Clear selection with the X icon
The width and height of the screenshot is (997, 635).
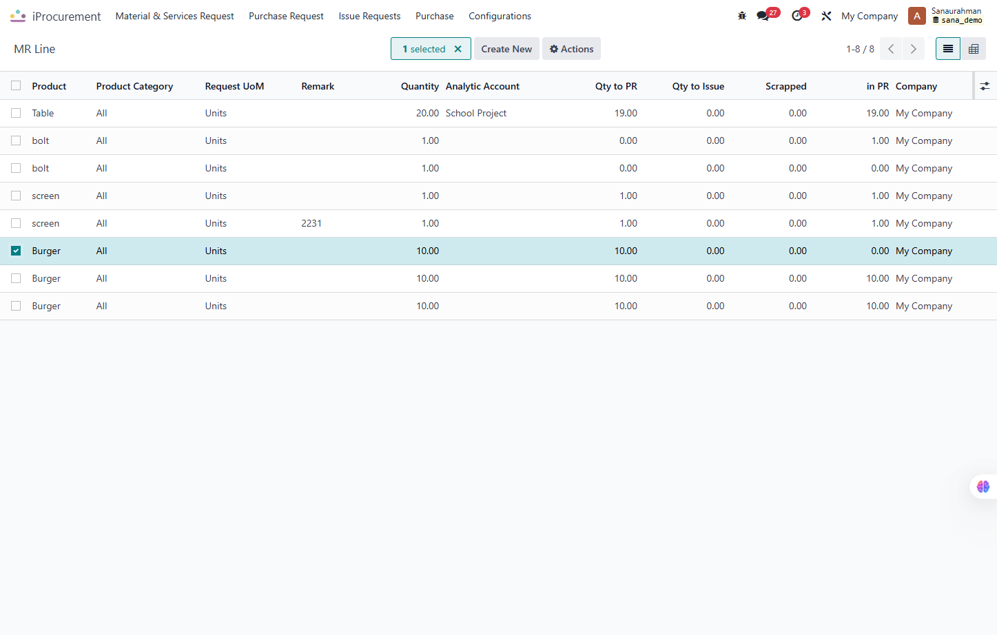click(x=458, y=49)
